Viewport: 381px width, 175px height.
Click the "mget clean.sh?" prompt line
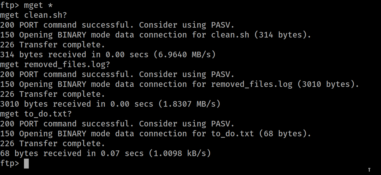click(33, 15)
